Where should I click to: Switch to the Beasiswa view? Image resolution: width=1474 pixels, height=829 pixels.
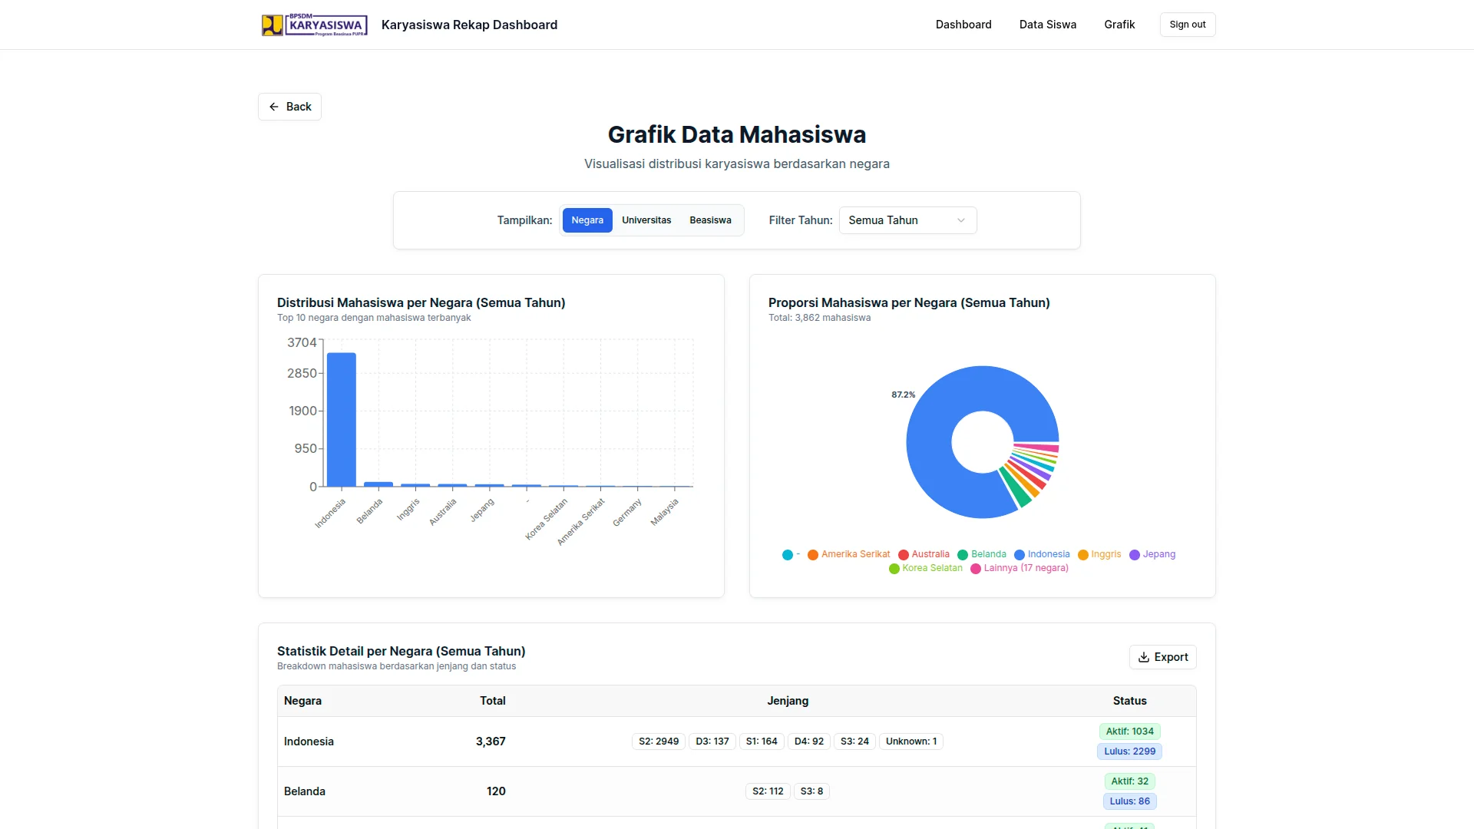coord(709,220)
